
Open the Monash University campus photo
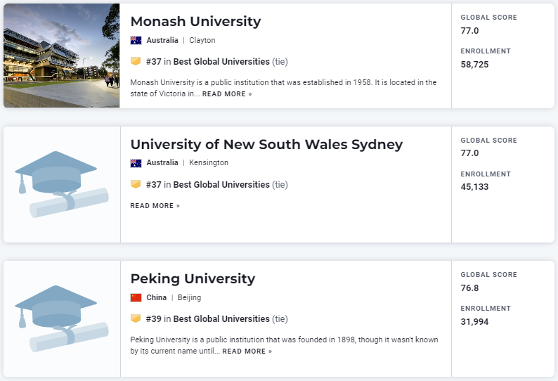tap(61, 56)
